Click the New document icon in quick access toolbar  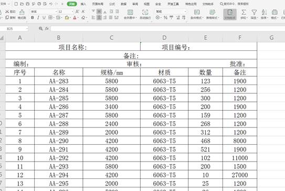click(x=16, y=4)
